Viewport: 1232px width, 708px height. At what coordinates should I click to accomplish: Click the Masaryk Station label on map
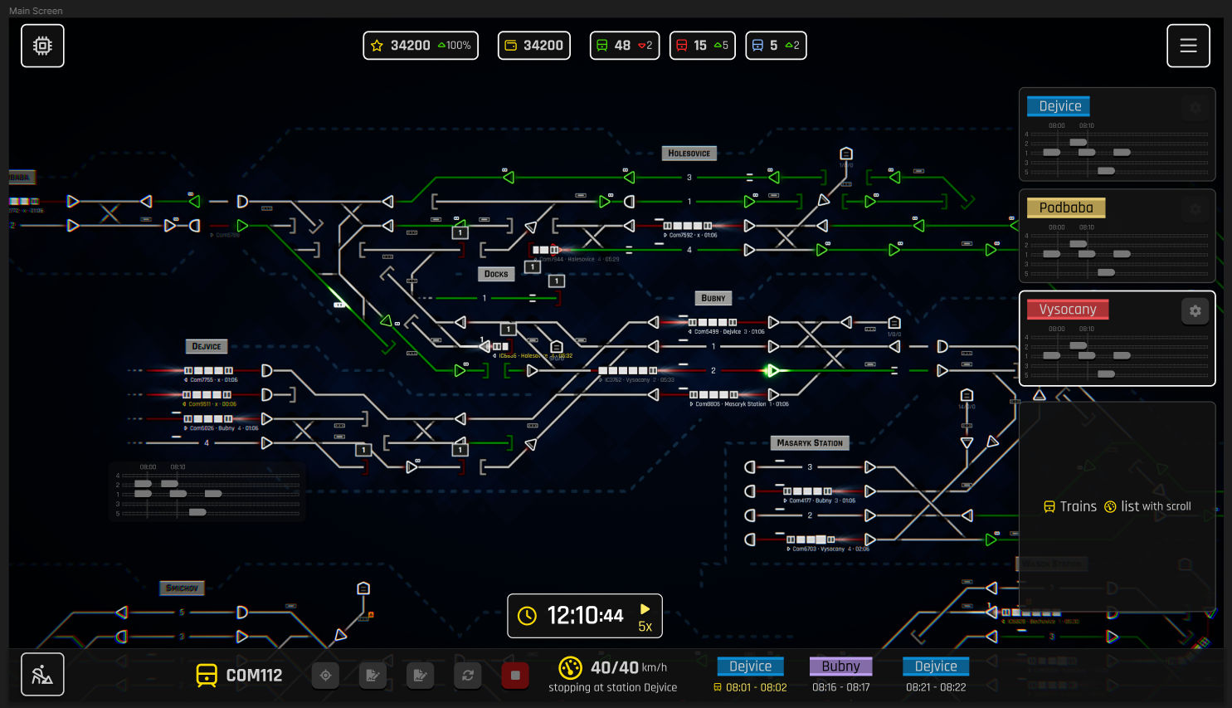tap(809, 443)
